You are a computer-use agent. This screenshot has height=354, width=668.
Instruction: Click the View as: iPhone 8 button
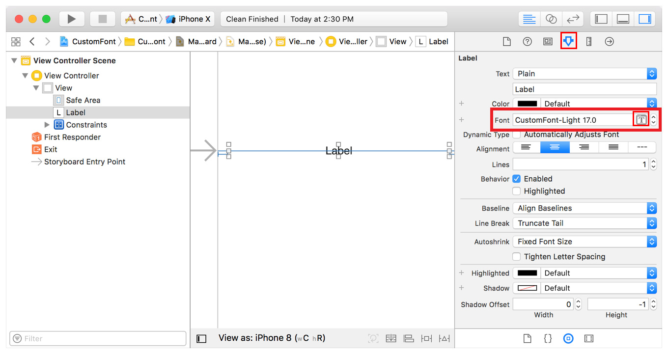click(x=272, y=338)
